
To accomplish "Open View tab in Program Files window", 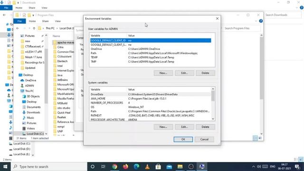I will click(58, 21).
